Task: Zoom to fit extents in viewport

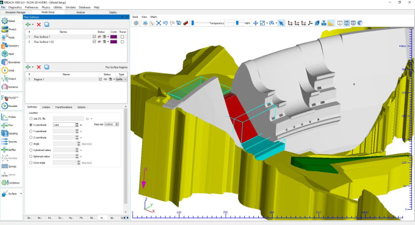Action: tap(159, 23)
